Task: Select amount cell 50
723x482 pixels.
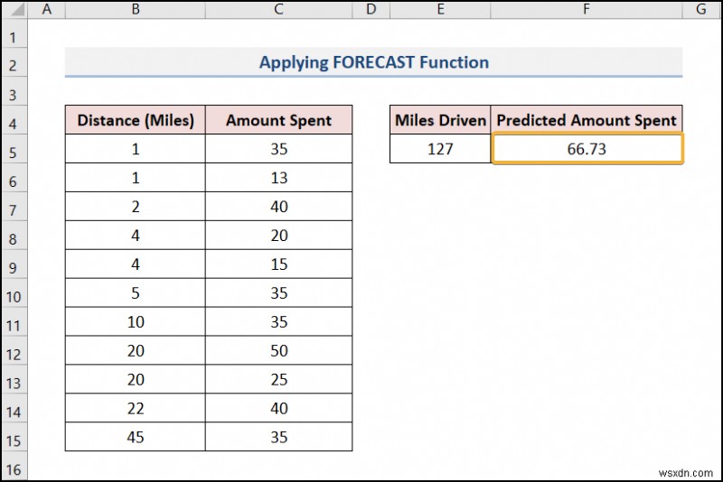Action: tap(279, 350)
